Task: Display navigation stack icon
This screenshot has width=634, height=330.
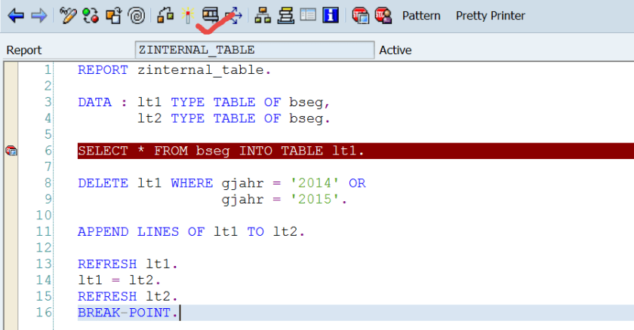Action: 285,16
